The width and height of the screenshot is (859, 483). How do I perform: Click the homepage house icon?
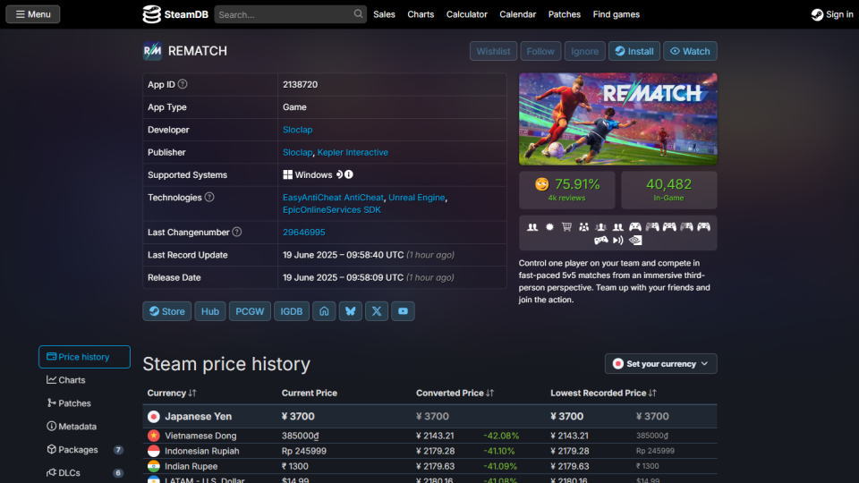click(324, 311)
